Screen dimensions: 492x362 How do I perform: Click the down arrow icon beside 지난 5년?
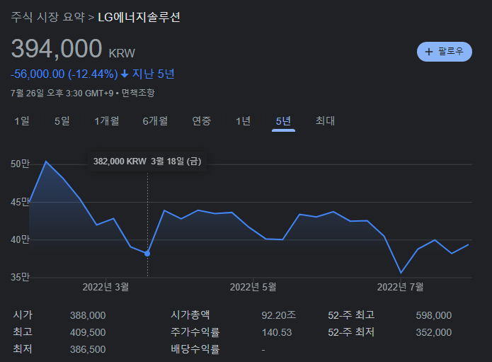tap(125, 74)
